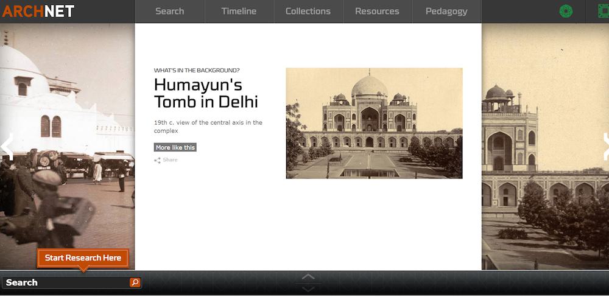This screenshot has width=609, height=297.
Task: Click the 'More like this' button
Action: pyautogui.click(x=175, y=147)
